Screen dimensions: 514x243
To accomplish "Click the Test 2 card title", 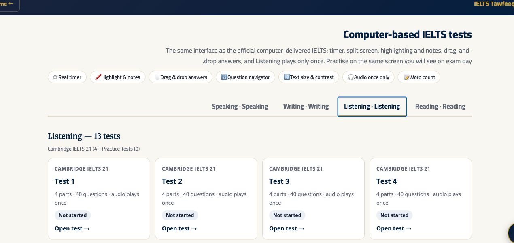I will (172, 181).
